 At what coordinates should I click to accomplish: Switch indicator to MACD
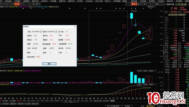[19, 101]
